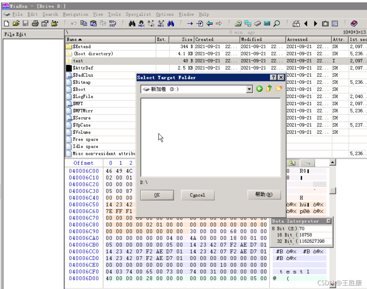Select the test file row
Screen dimensions: 367x289
coord(216,61)
